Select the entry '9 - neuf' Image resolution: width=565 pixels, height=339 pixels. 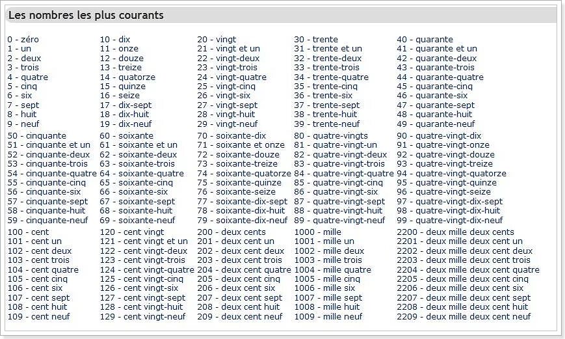(23, 124)
